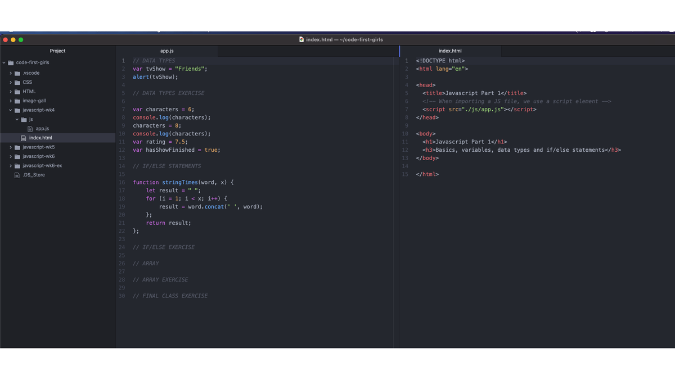Expand the javascript-wk5 folder

[11, 147]
